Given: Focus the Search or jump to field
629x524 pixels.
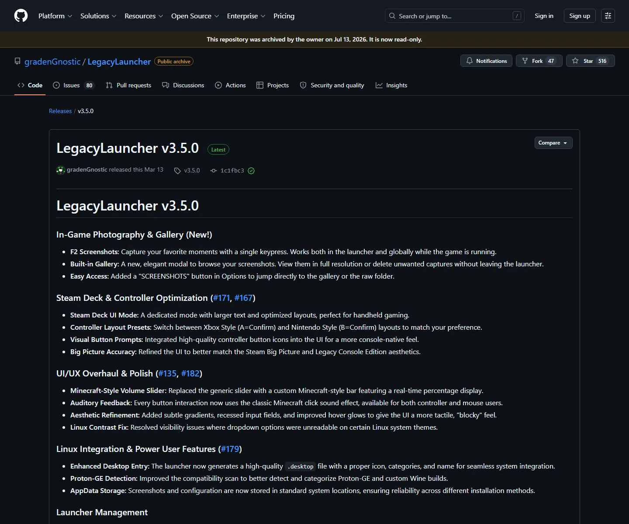Looking at the screenshot, I should coord(454,16).
